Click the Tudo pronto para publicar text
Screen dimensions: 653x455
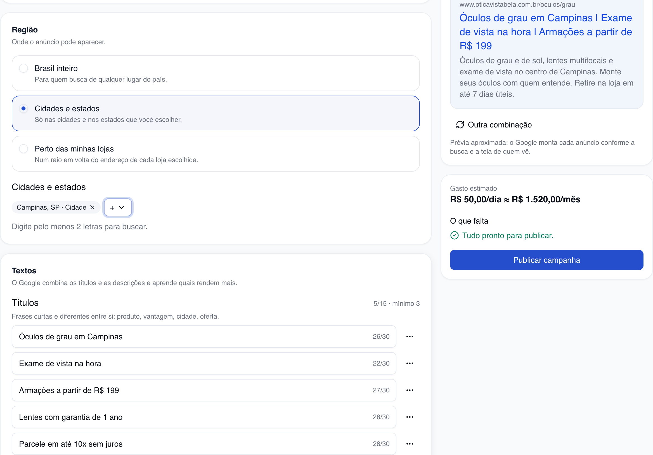(x=507, y=235)
